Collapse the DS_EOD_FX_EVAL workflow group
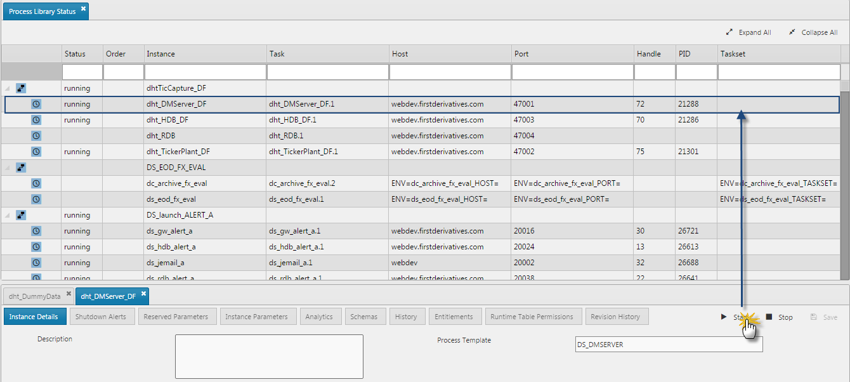850x382 pixels. [x=8, y=168]
